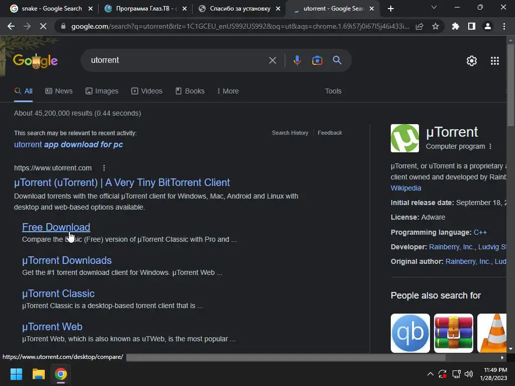Stop page loading with X button

(x=43, y=26)
